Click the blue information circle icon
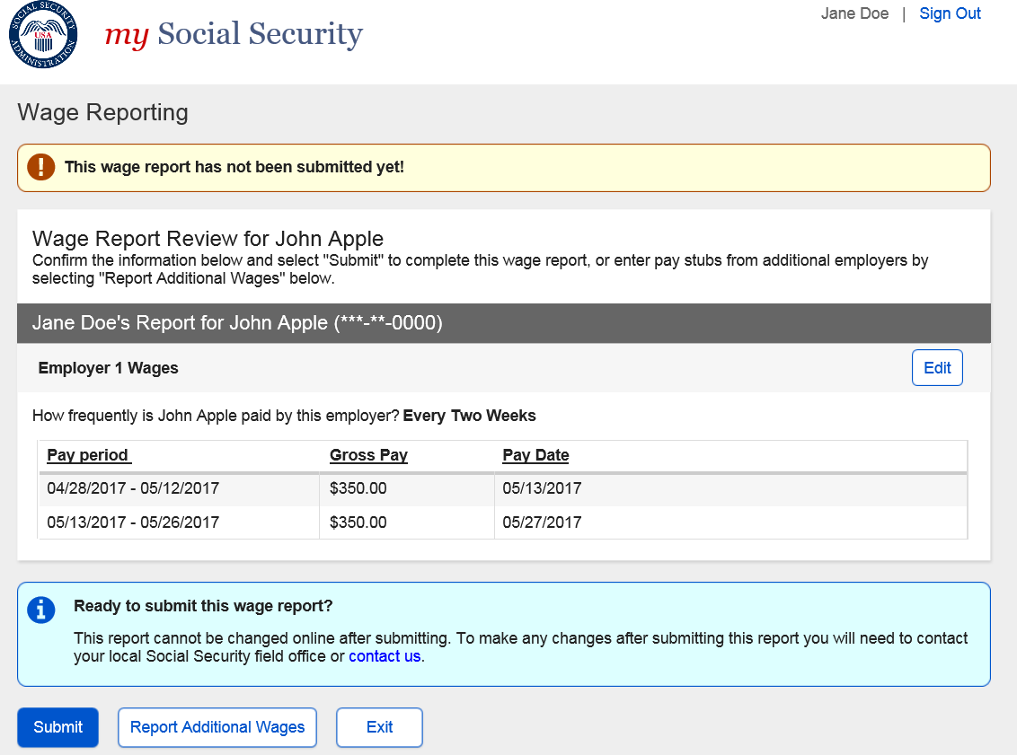Viewport: 1017px width, 755px height. (x=41, y=610)
